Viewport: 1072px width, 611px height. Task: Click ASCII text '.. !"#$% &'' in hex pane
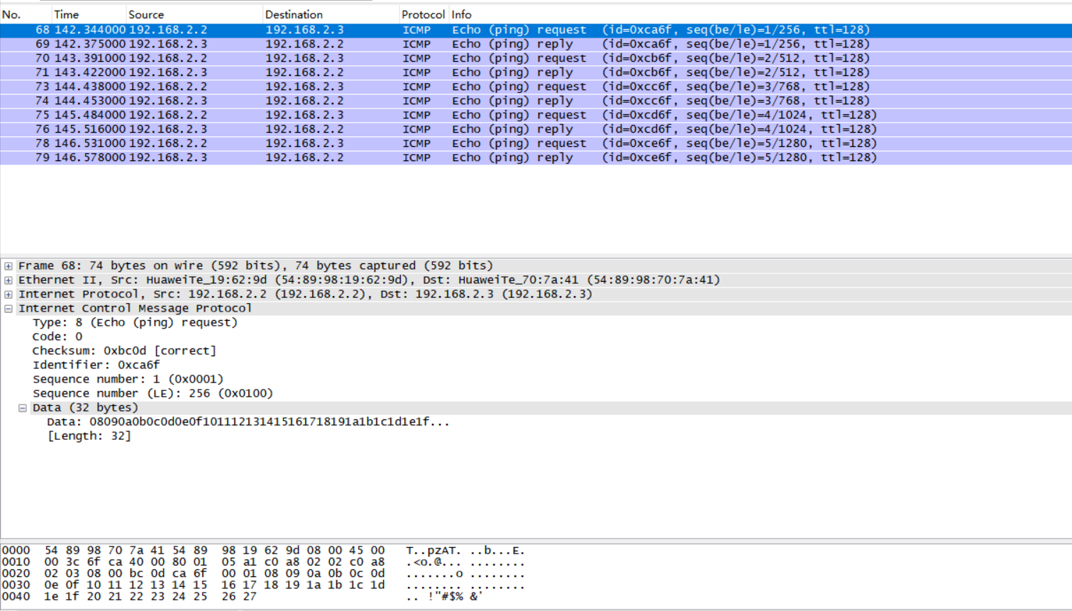point(444,596)
